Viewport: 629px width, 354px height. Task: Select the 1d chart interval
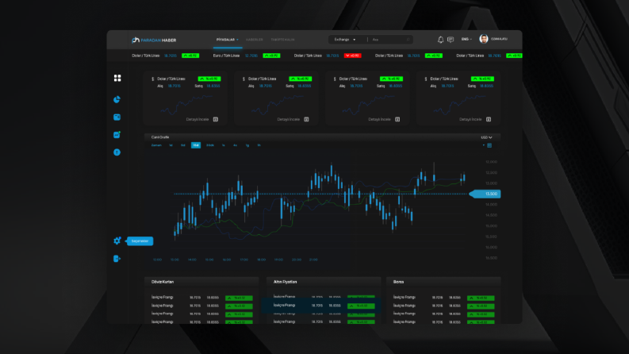coord(171,145)
